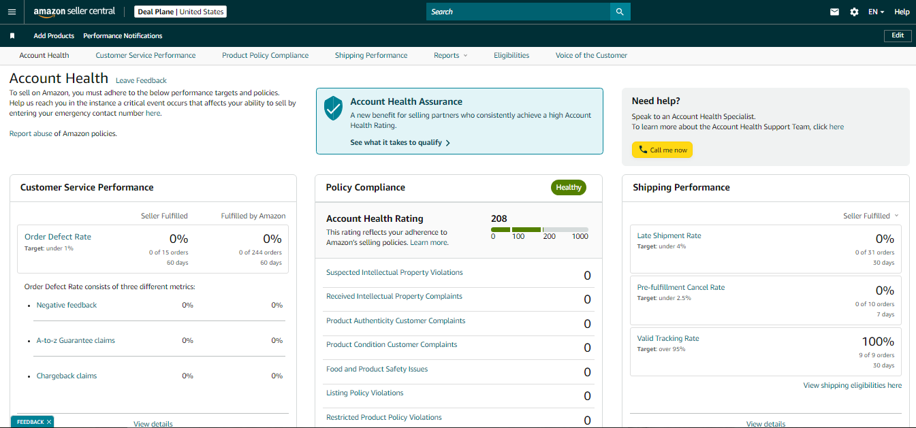Viewport: 916px width, 428px height.
Task: Click Learn more about Account Health Rating
Action: click(x=428, y=242)
